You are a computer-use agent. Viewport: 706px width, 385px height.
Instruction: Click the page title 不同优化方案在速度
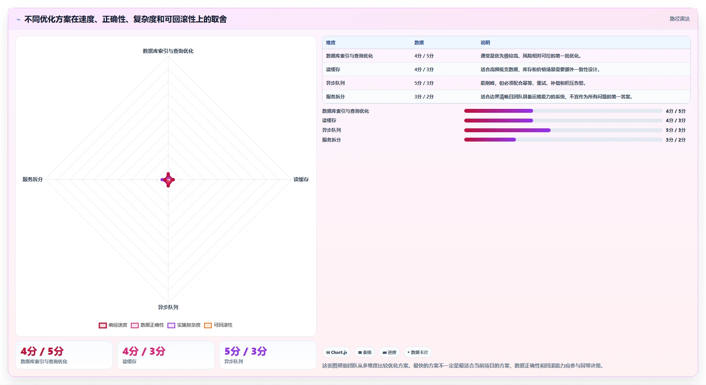(125, 19)
